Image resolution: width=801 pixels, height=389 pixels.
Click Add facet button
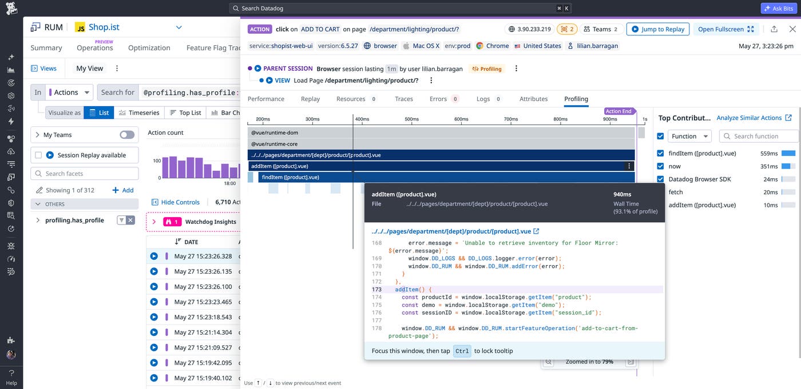(123, 190)
